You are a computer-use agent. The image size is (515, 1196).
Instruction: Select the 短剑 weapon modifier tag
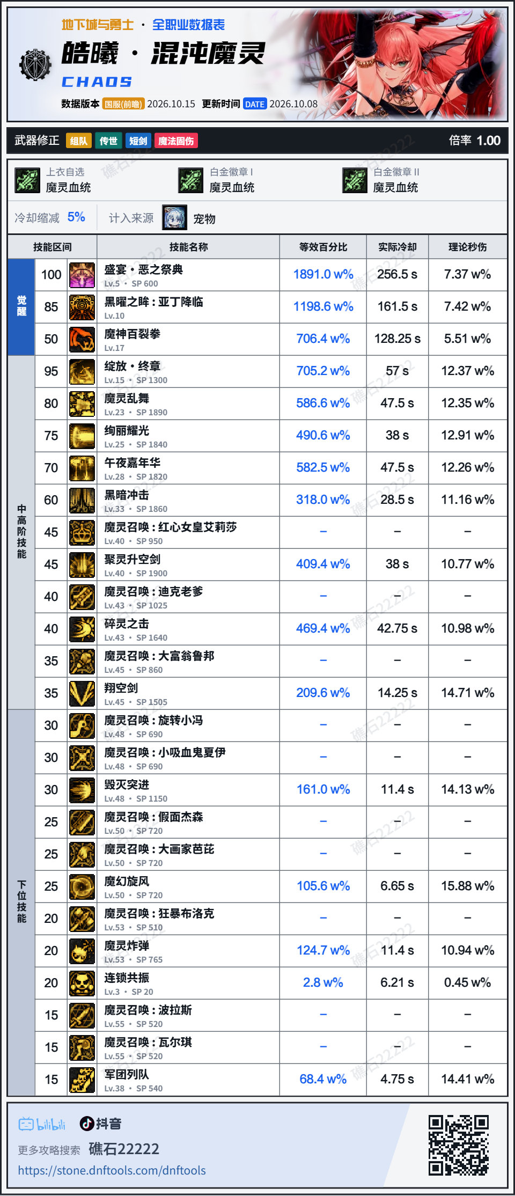click(x=138, y=141)
